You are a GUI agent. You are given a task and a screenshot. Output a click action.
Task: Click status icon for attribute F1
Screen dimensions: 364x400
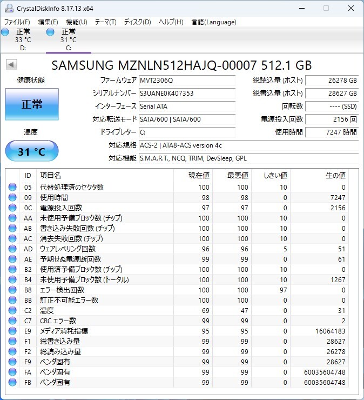point(12,341)
